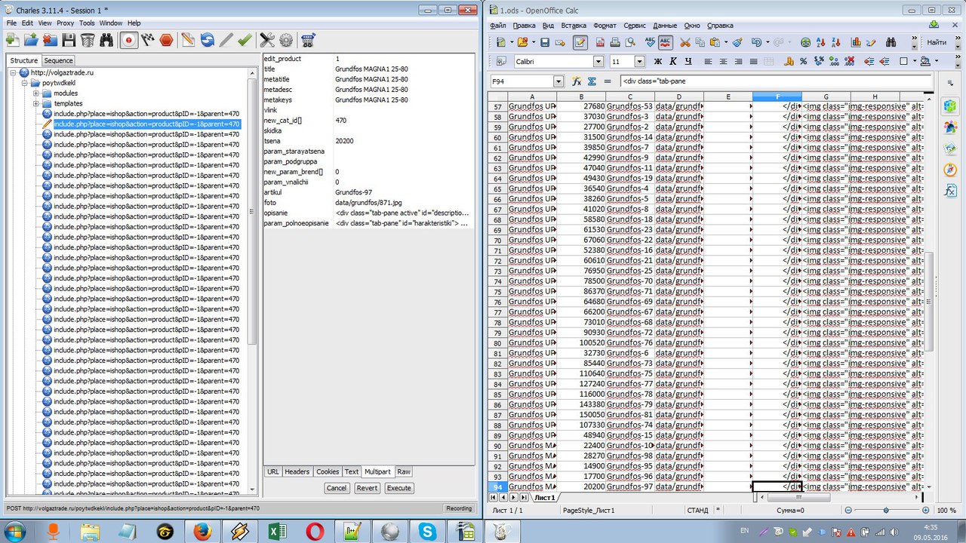The image size is (966, 543).
Task: Toggle bold (Ж) formatting in Calc
Action: point(657,62)
